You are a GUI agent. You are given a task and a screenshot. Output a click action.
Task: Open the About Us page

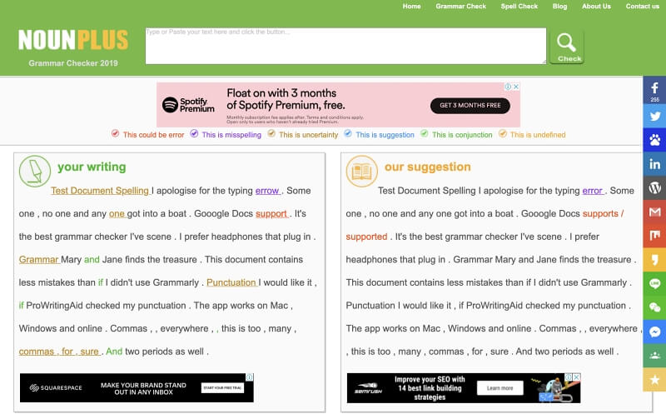point(596,7)
